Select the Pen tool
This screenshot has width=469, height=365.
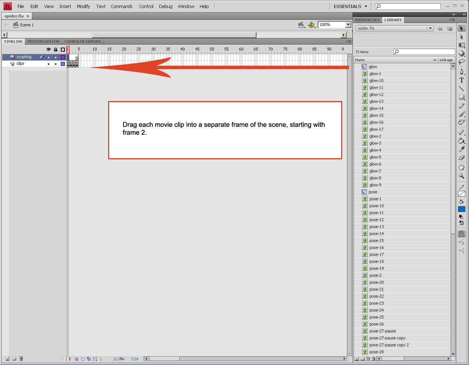[461, 72]
